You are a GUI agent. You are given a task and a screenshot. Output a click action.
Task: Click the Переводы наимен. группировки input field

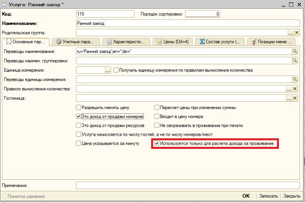(x=184, y=61)
